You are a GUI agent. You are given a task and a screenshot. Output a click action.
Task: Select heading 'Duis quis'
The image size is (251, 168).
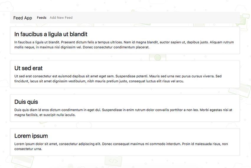pyautogui.click(x=26, y=102)
